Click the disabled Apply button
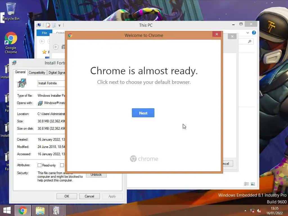 (112, 196)
